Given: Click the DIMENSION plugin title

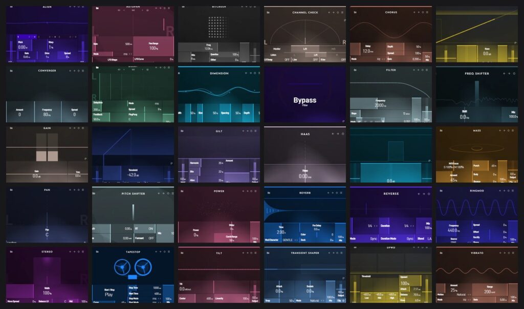Looking at the screenshot, I should [x=219, y=73].
